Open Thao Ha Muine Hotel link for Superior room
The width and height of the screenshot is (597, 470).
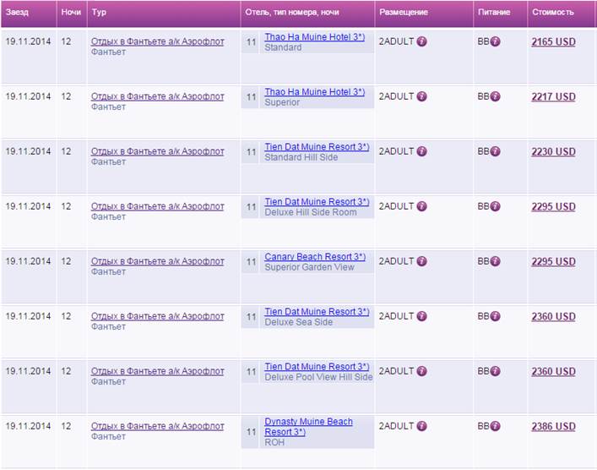(314, 91)
